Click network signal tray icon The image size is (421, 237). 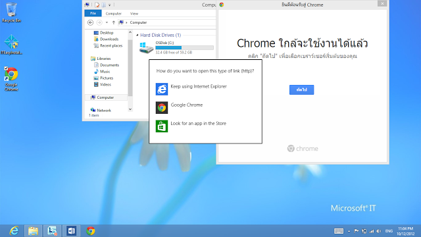coord(372,231)
